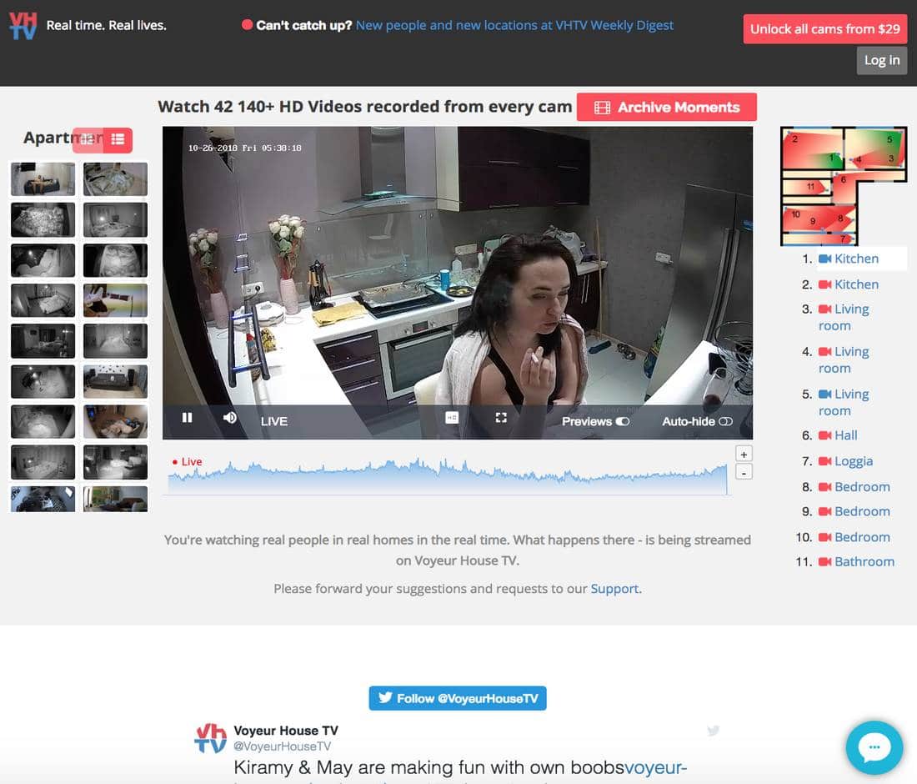The height and width of the screenshot is (784, 917).
Task: Click camera icon for 8. Bedroom
Action: point(824,487)
